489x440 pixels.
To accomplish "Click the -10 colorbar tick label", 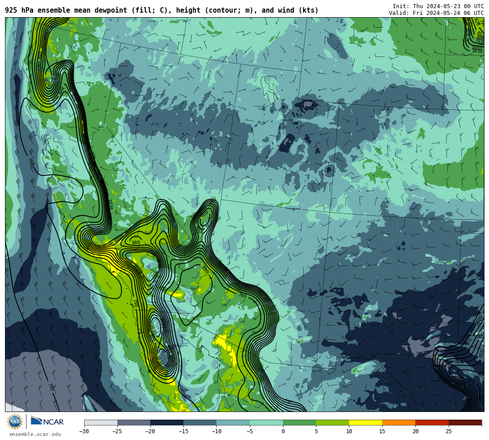I will (216, 431).
